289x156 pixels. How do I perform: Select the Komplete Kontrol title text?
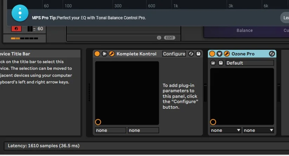point(136,54)
